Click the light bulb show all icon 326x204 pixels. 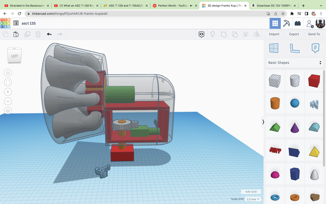coord(212,34)
